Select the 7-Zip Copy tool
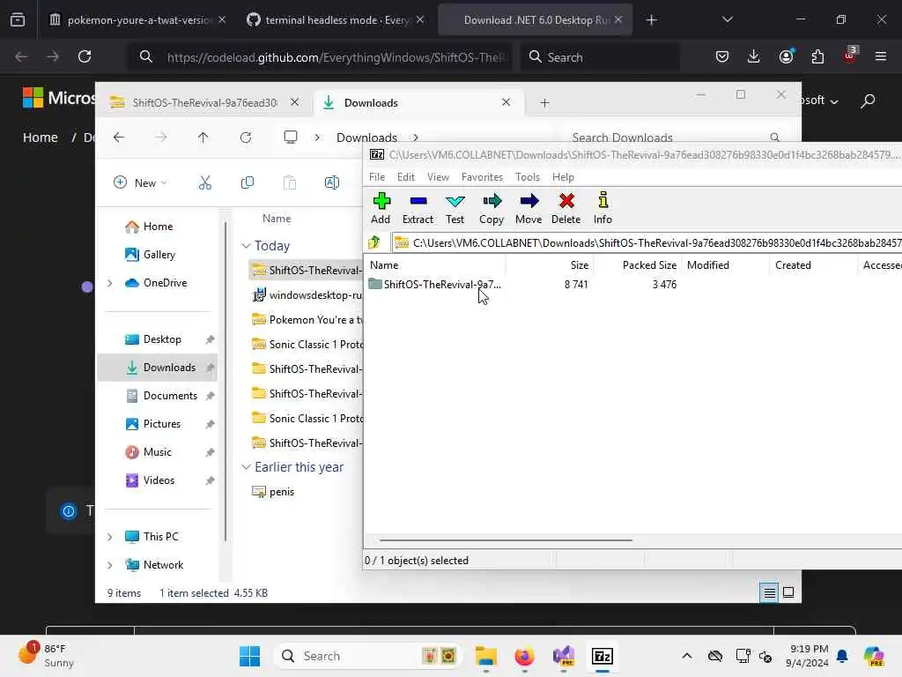Viewport: 902px width, 677px height. coord(492,208)
